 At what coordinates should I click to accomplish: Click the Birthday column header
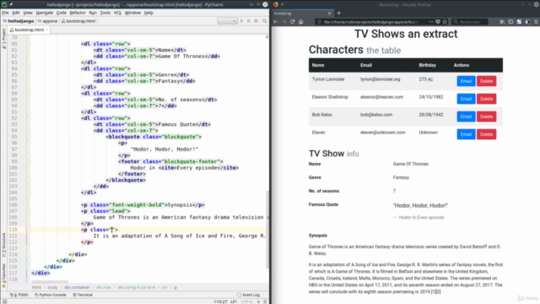428,65
